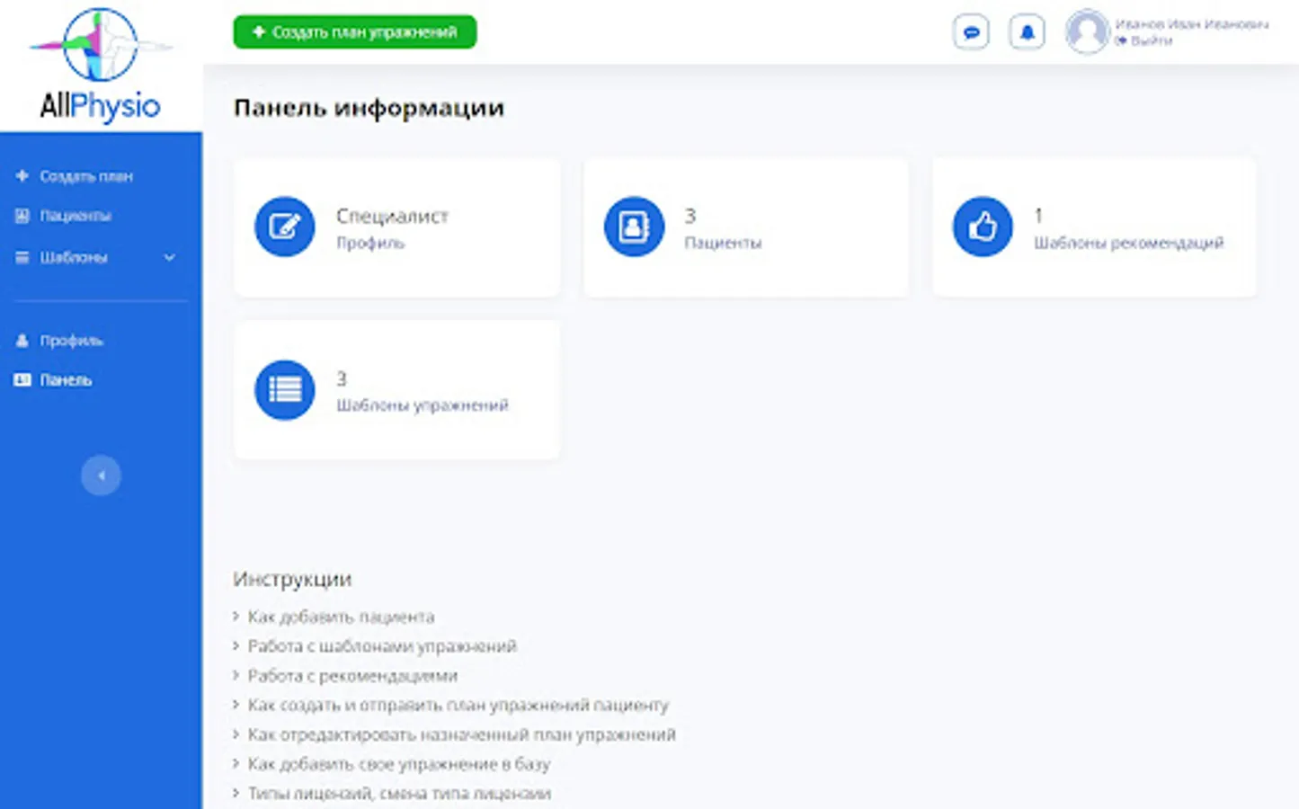1299x809 pixels.
Task: Open the Шаблоны рекомендаций card link
Action: (x=1128, y=243)
